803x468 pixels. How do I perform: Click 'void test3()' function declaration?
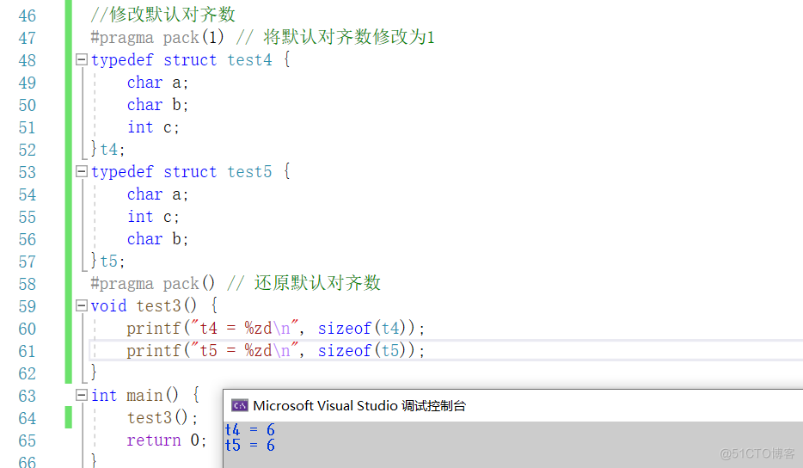[x=144, y=306]
